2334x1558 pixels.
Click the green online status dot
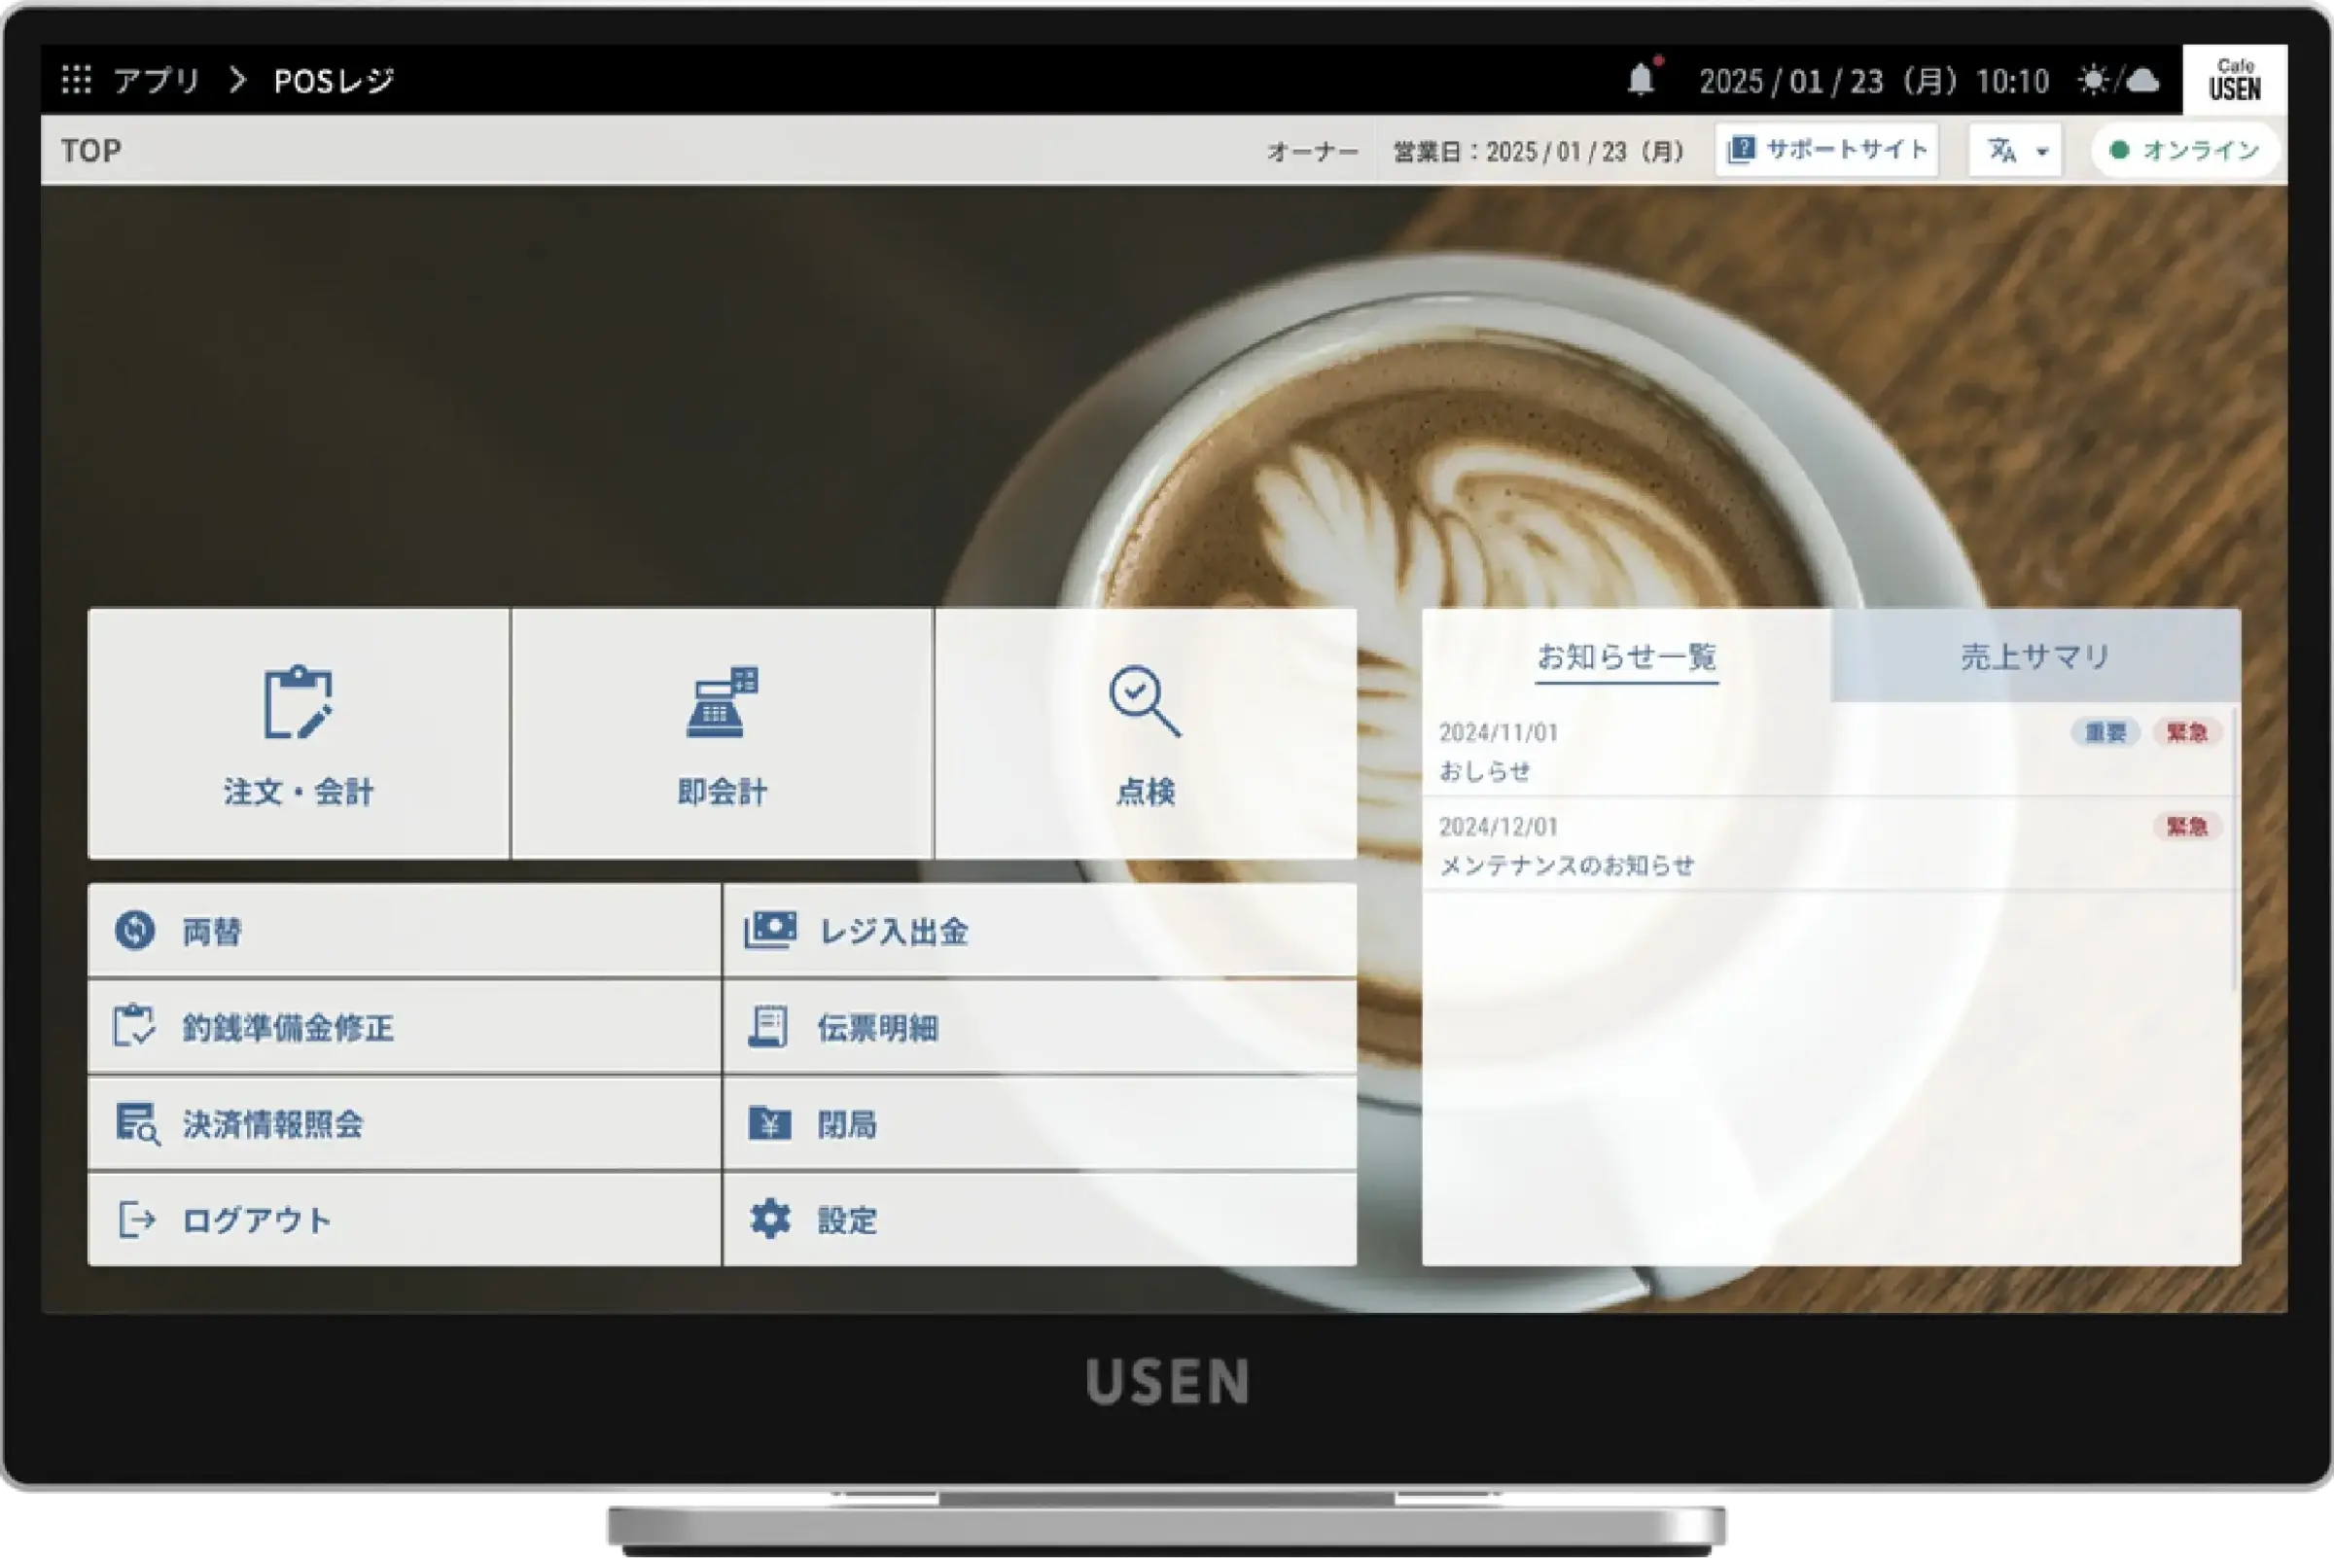click(x=2119, y=150)
